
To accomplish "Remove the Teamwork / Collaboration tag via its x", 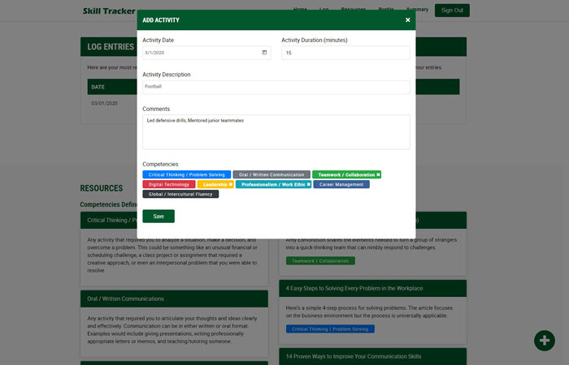I will tap(378, 174).
